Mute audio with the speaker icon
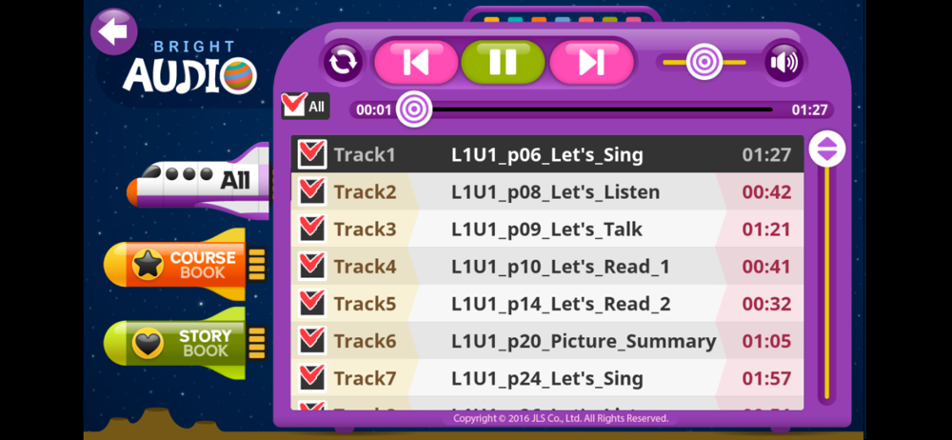Image resolution: width=952 pixels, height=440 pixels. tap(783, 62)
